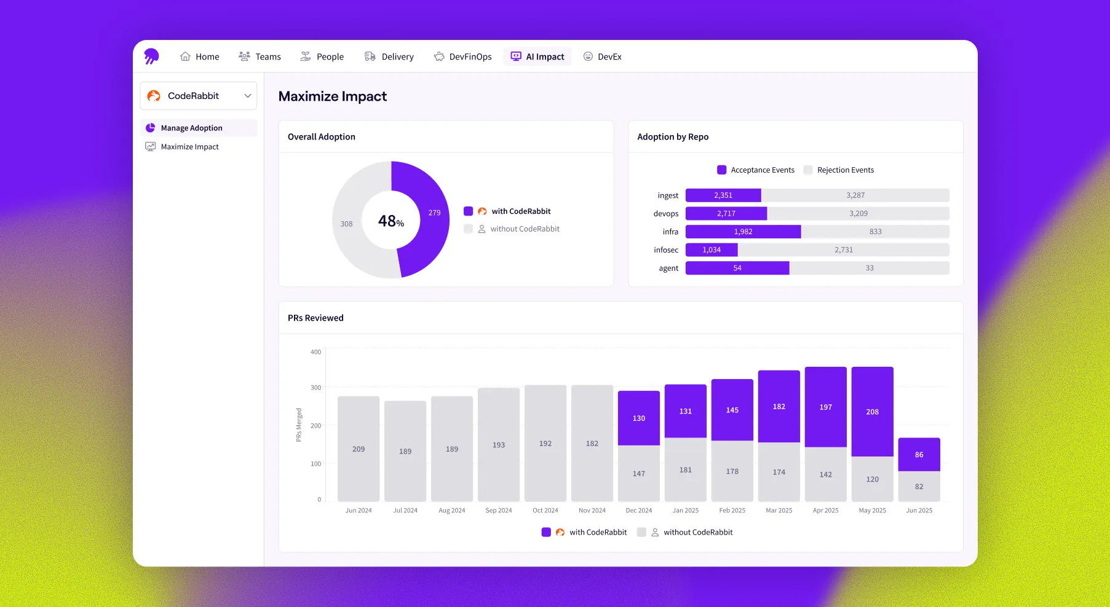Select the AI Impact tab
Viewport: 1110px width, 607px height.
tap(537, 57)
